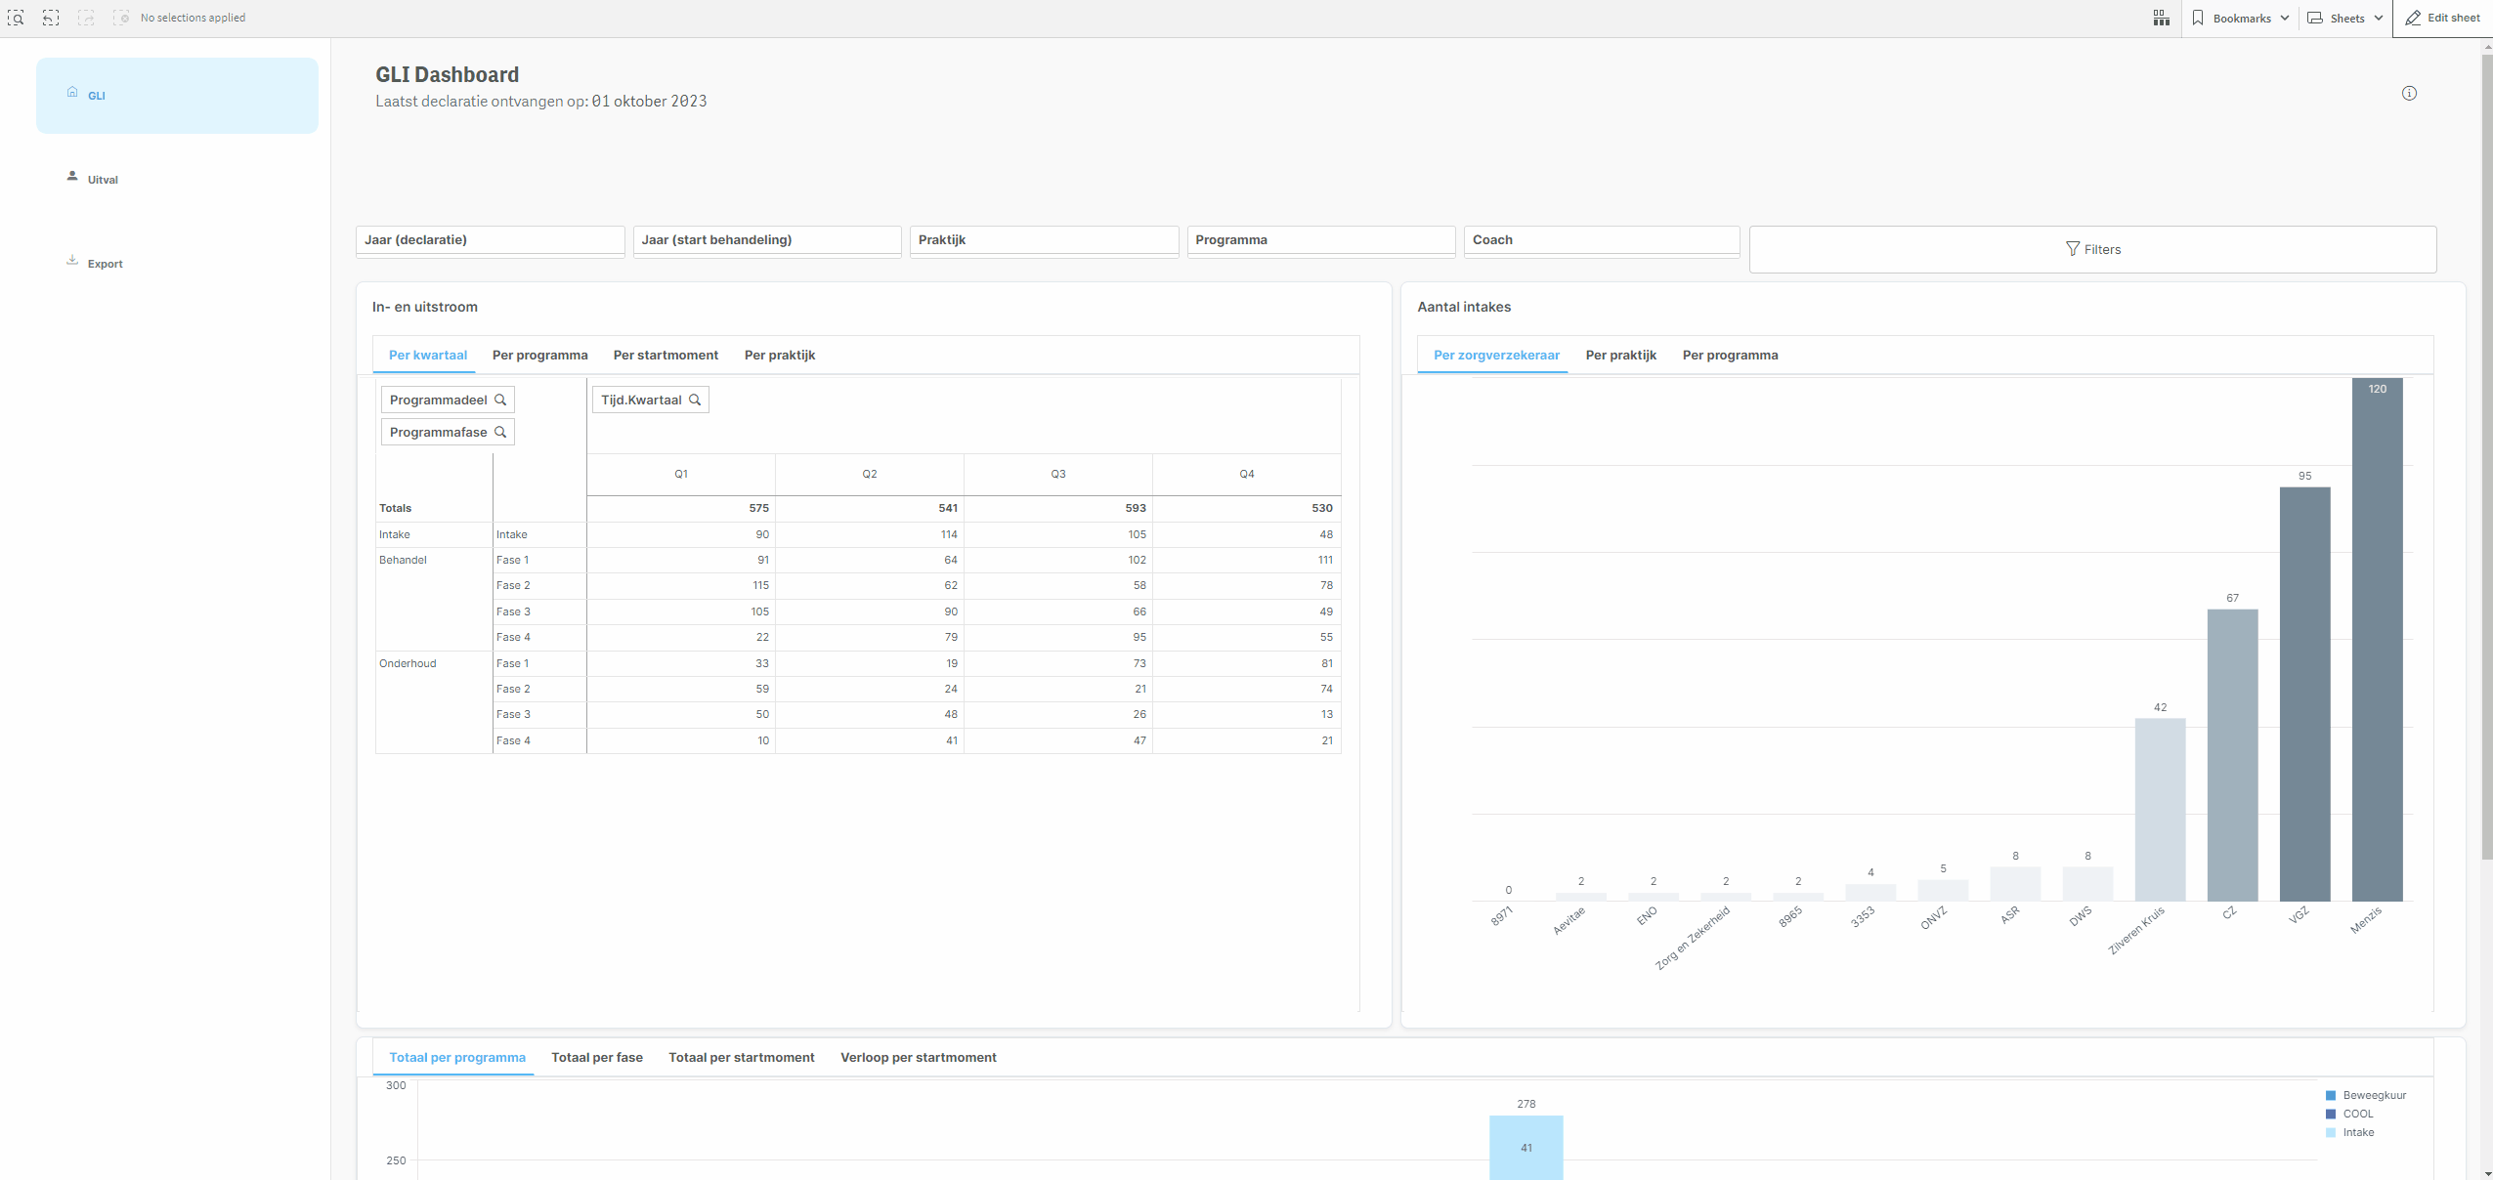Step forward in selections icon

click(x=86, y=18)
